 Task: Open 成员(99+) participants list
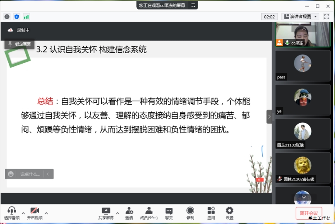pyautogui.click(x=149, y=213)
